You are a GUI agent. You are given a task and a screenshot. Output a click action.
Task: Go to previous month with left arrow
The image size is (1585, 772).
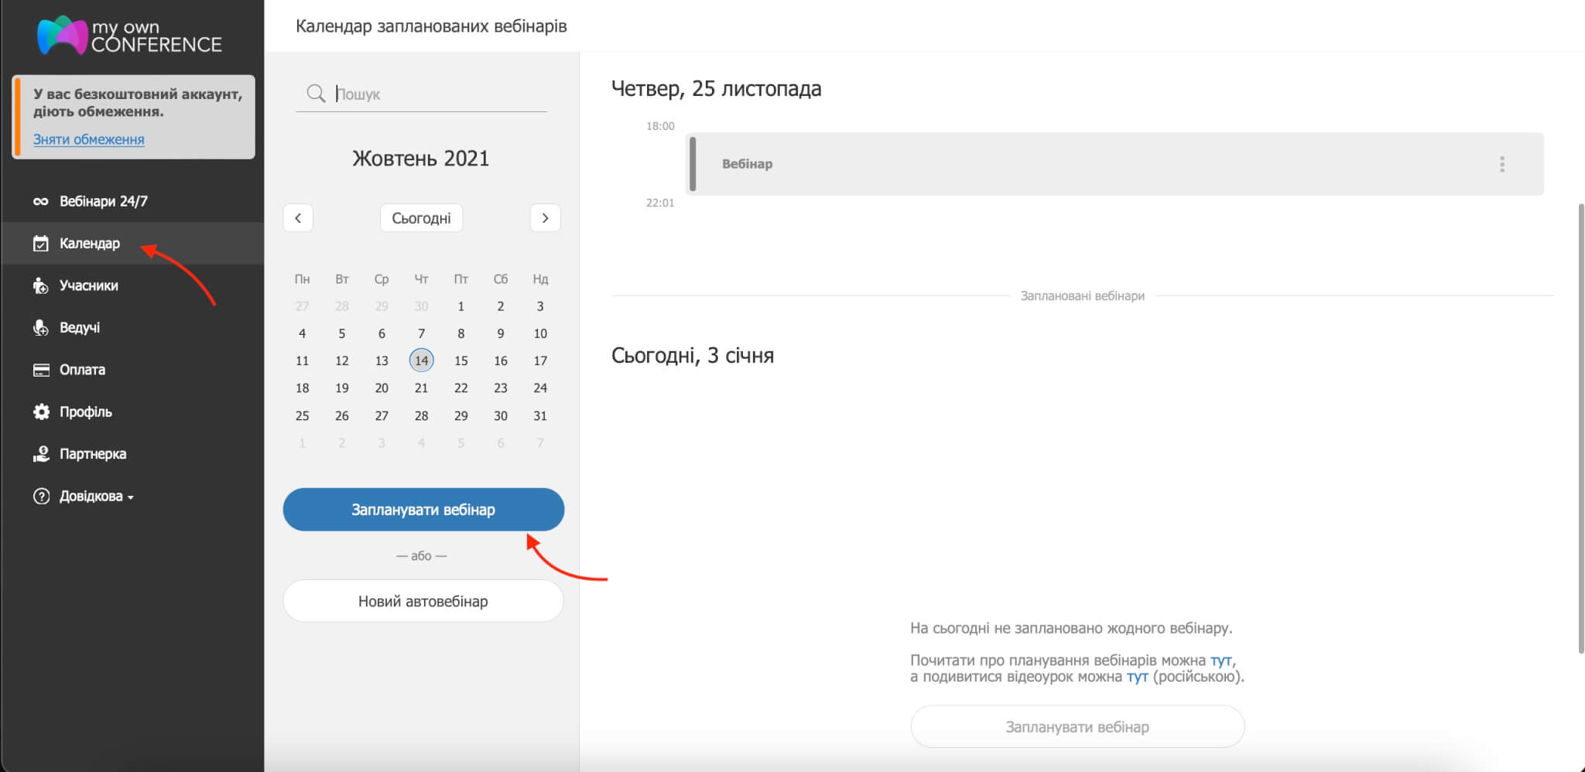298,217
